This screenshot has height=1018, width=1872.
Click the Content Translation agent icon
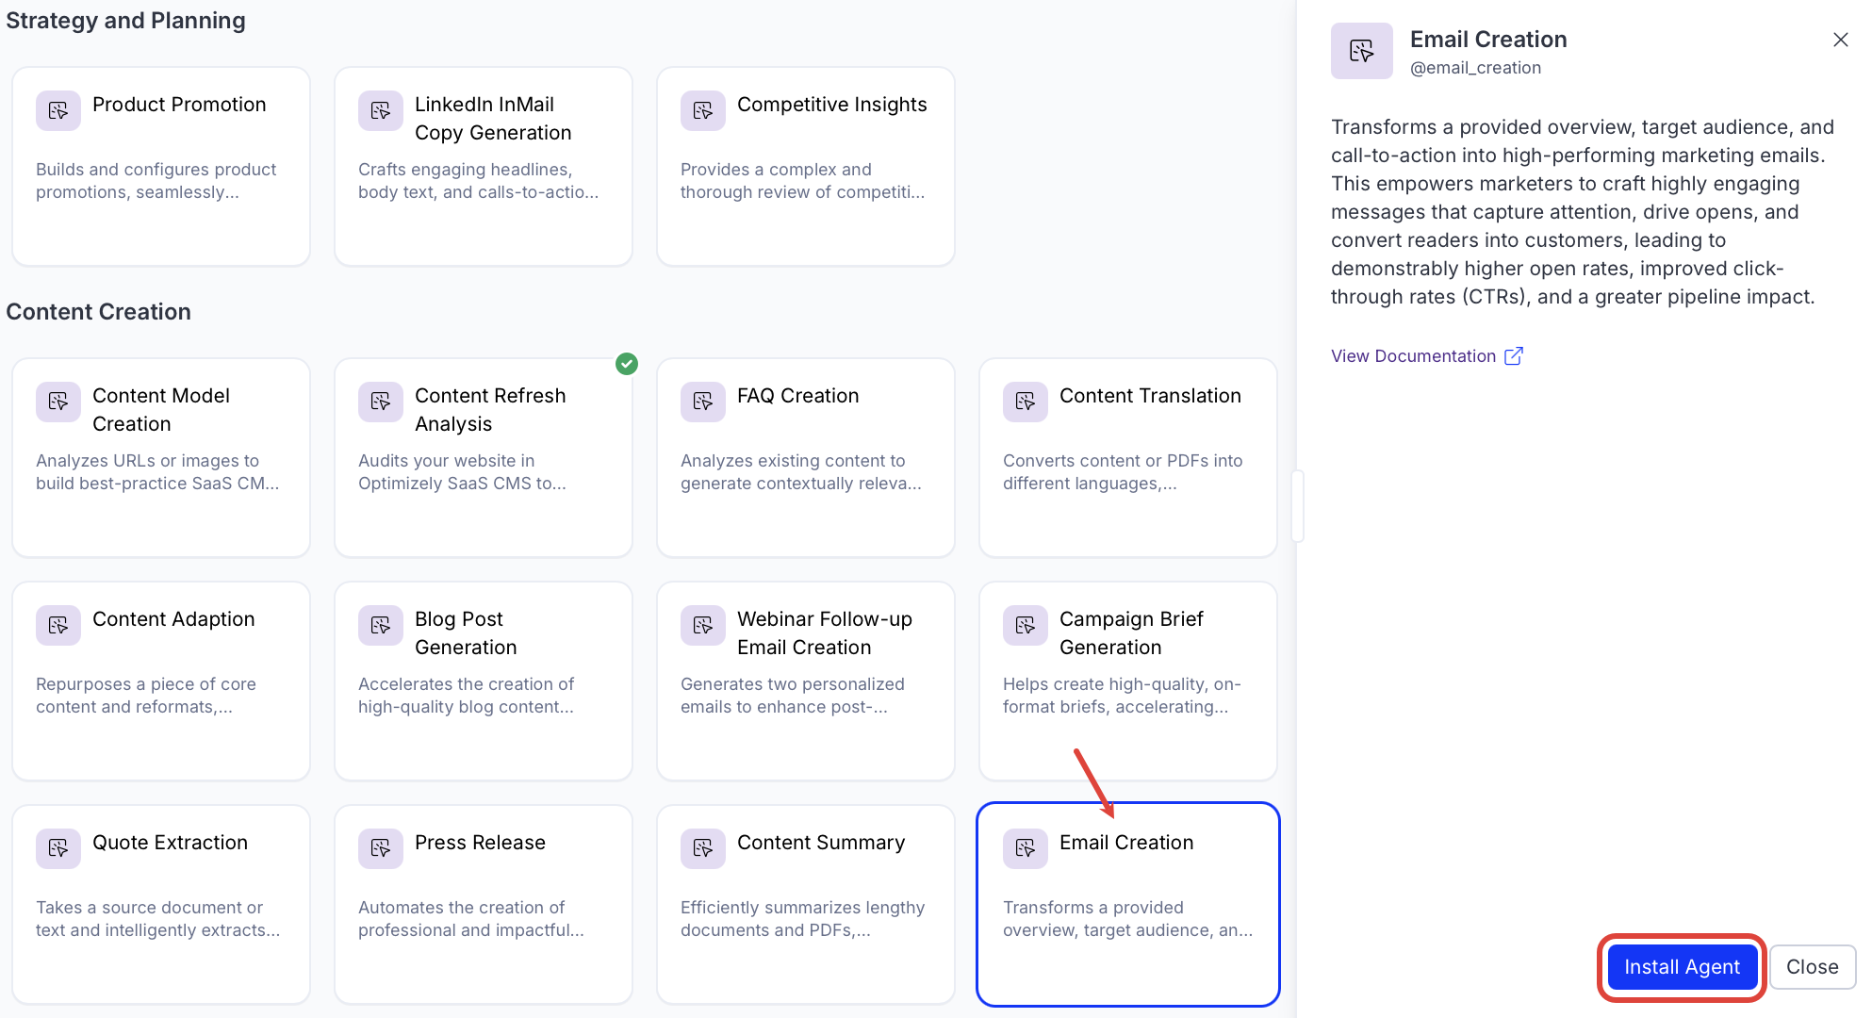[x=1026, y=402]
